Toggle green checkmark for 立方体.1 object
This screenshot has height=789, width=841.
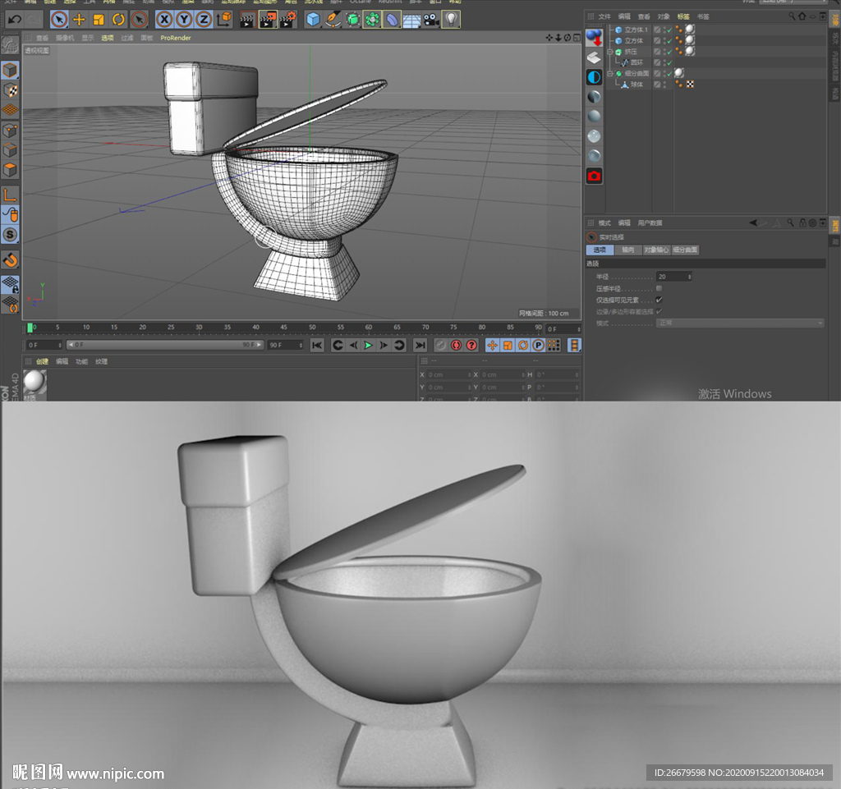coord(668,30)
